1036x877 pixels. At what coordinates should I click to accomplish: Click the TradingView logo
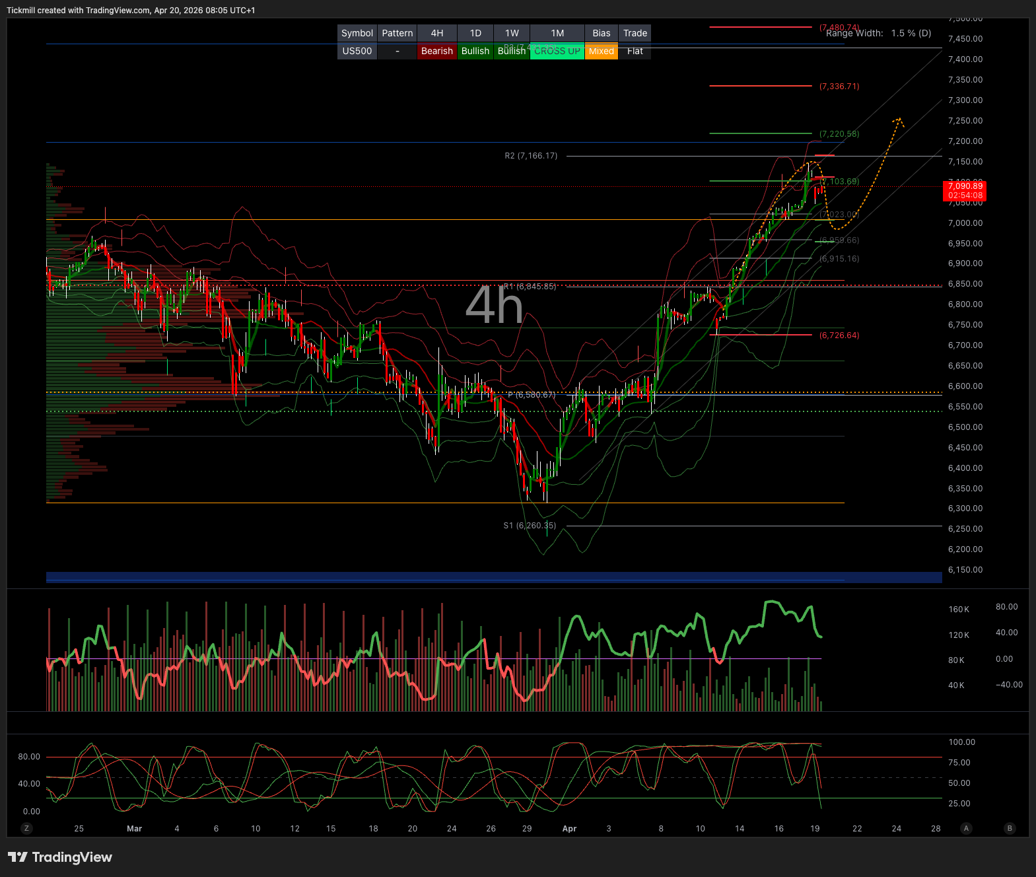[60, 857]
